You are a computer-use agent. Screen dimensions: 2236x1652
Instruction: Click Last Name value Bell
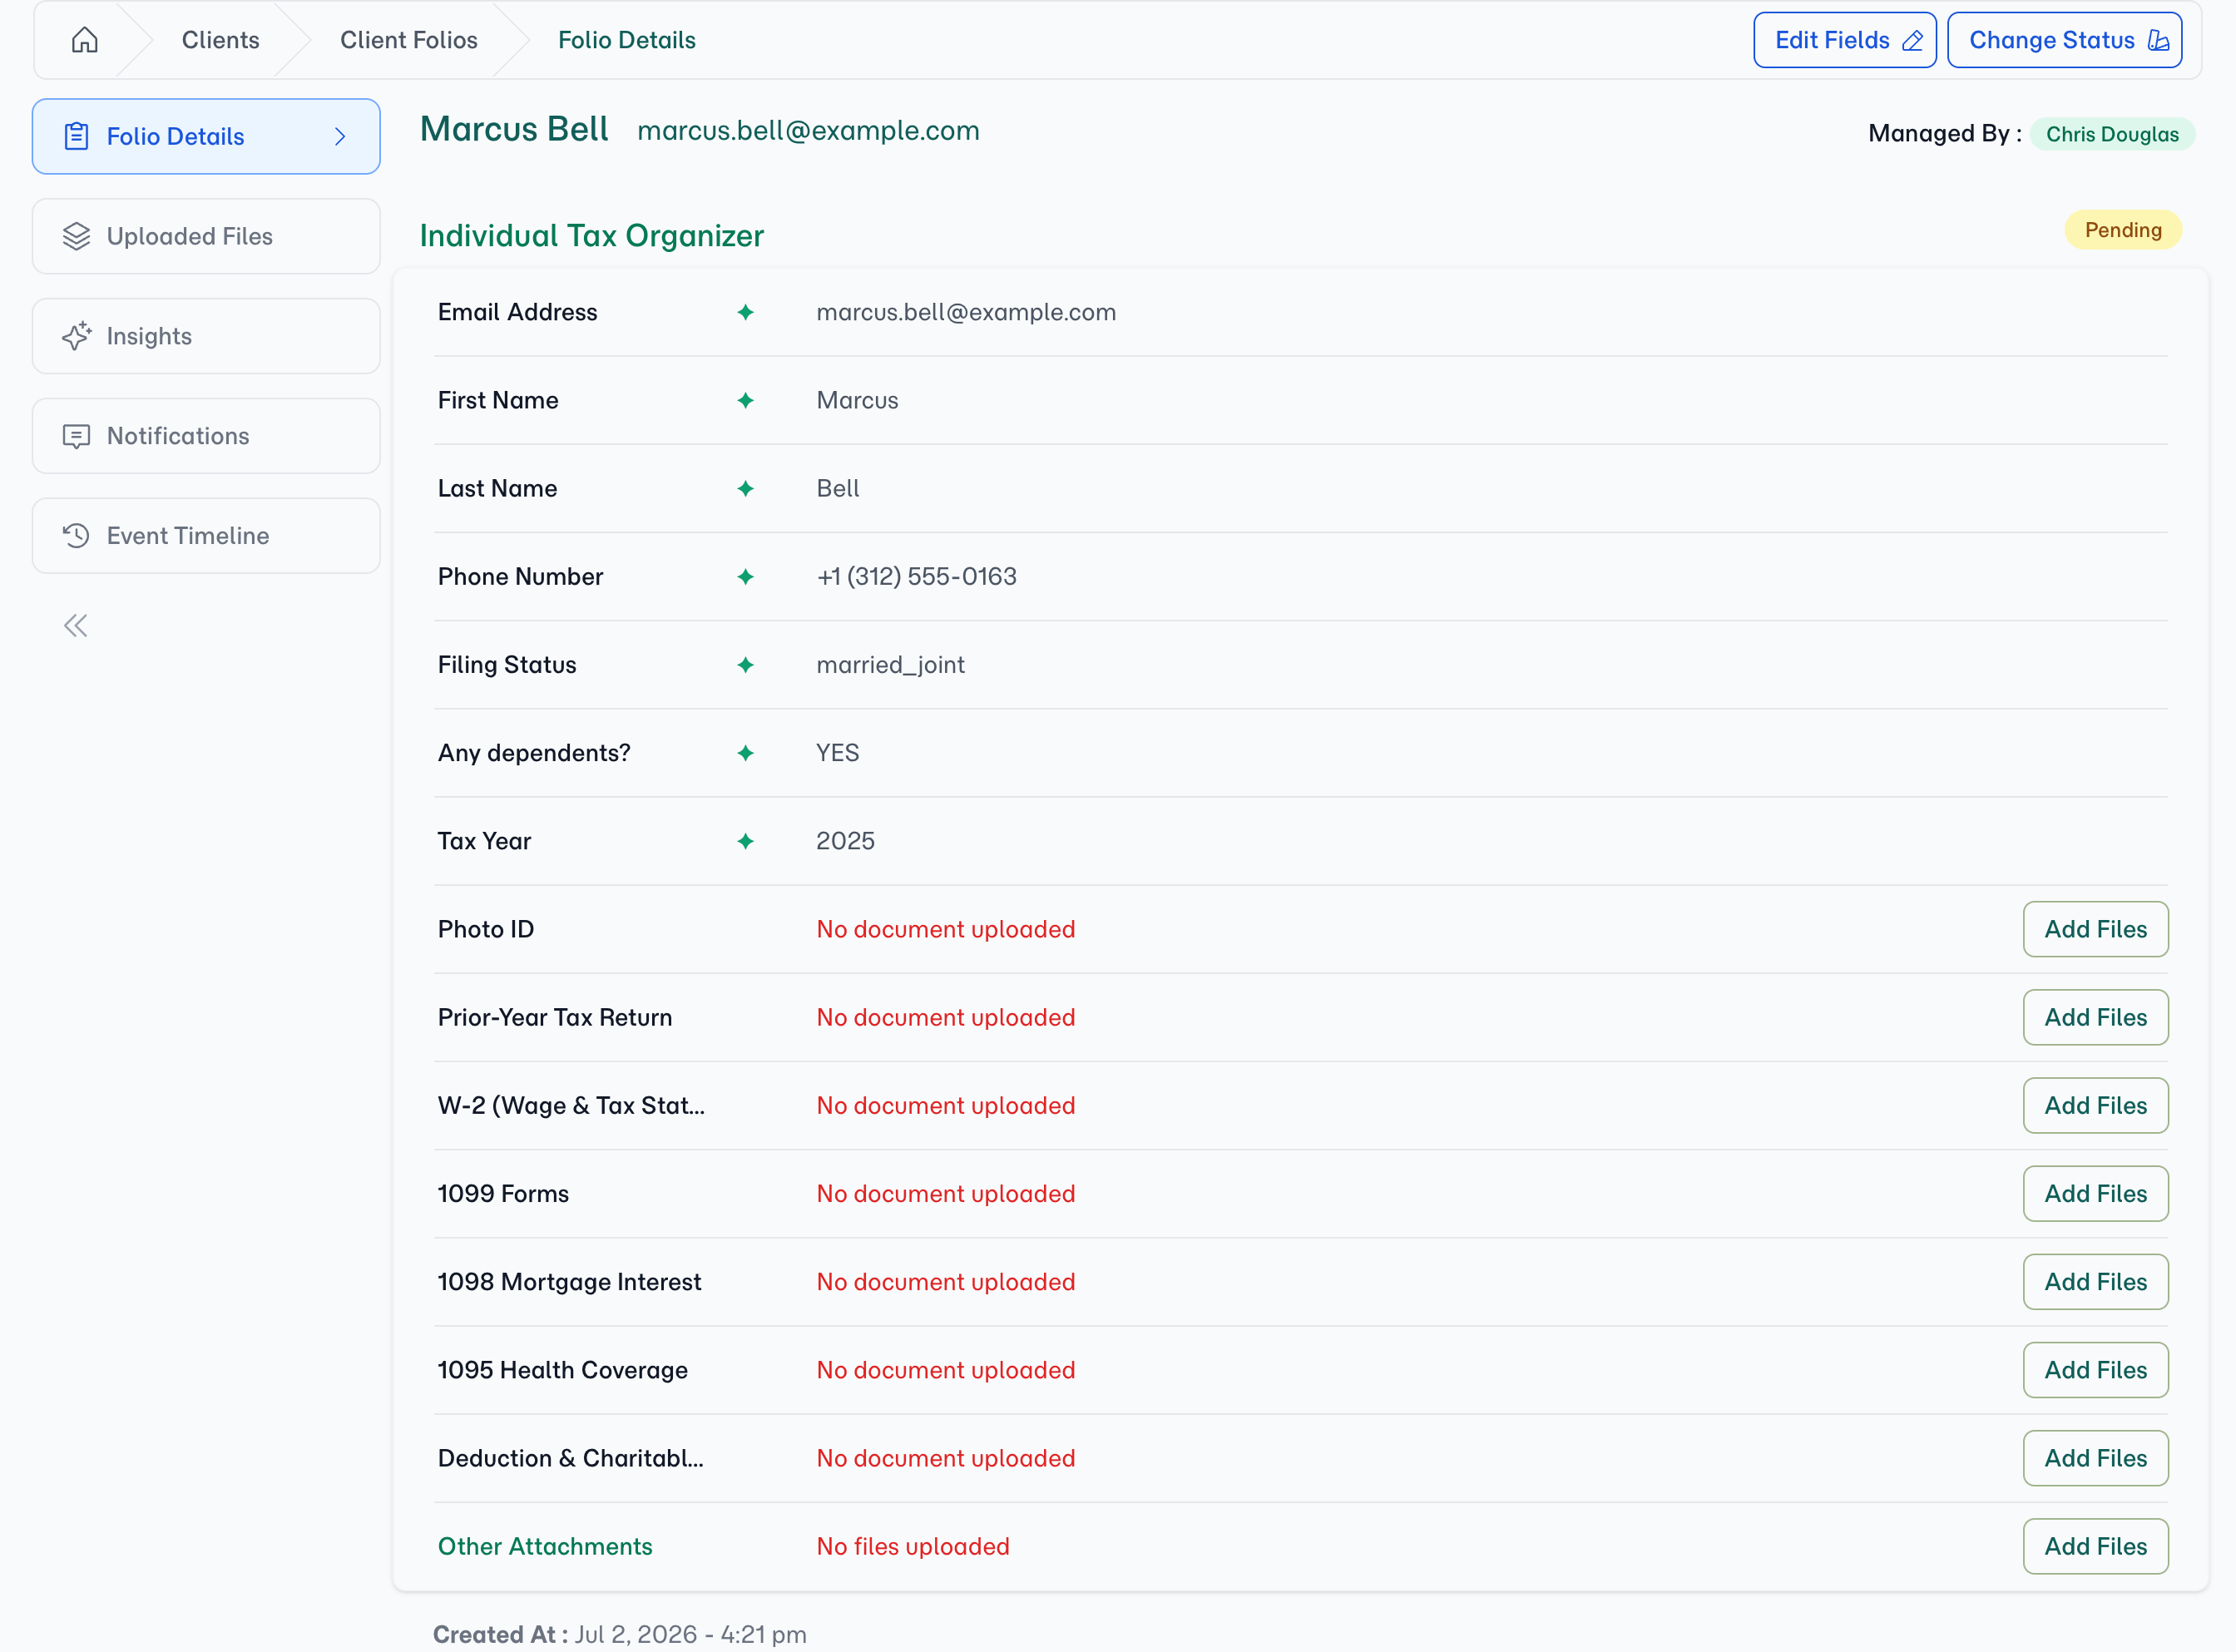(x=837, y=488)
